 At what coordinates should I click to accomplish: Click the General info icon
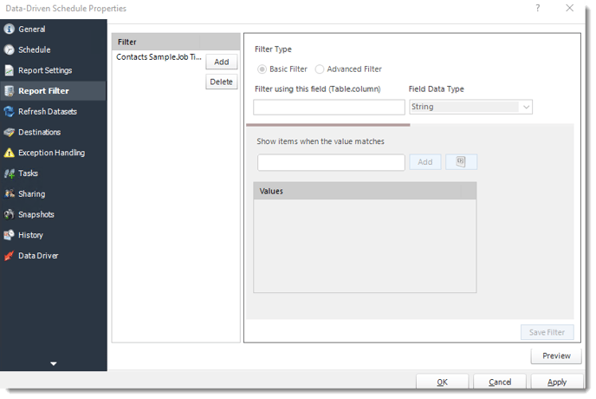coord(10,29)
